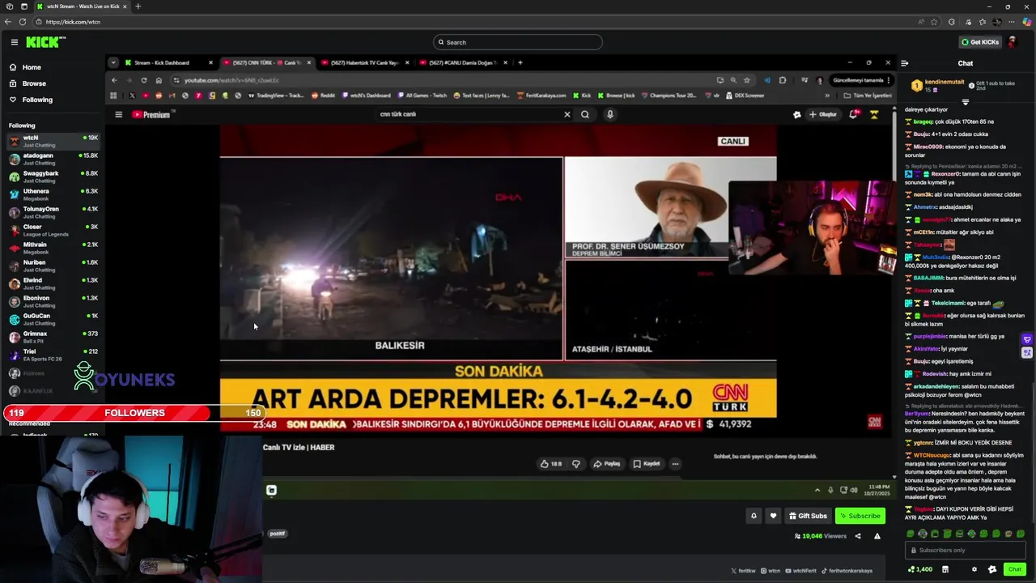Image resolution: width=1036 pixels, height=583 pixels.
Task: Click the Get KICKs button
Action: pos(979,42)
